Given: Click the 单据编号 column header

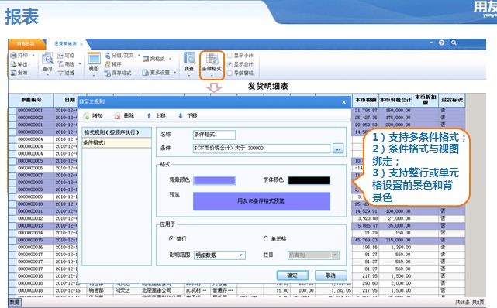Looking at the screenshot, I should tap(31, 100).
